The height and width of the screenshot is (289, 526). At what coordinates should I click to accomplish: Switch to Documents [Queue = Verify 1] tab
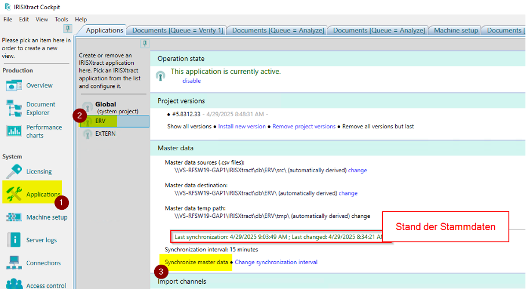tap(177, 31)
